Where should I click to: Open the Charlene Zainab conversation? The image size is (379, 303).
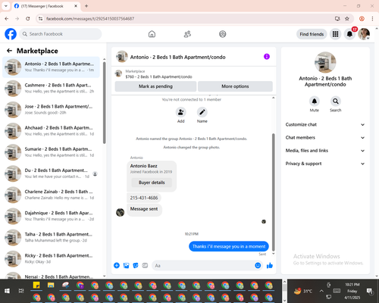coord(51,195)
